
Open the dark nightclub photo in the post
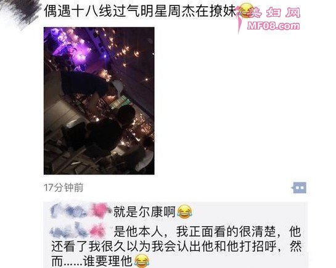99,101
